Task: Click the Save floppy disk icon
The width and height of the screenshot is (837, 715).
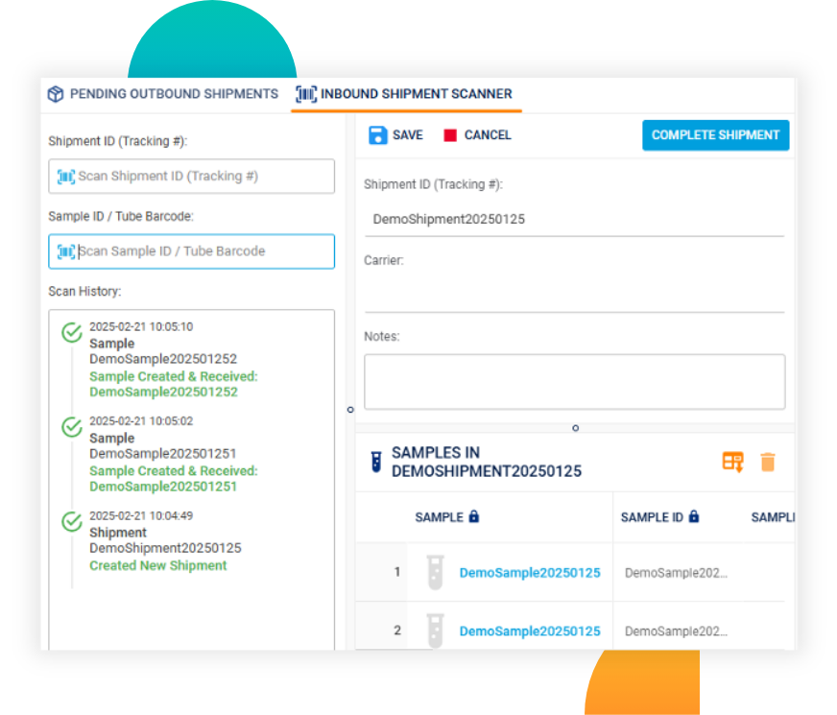Action: 378,135
